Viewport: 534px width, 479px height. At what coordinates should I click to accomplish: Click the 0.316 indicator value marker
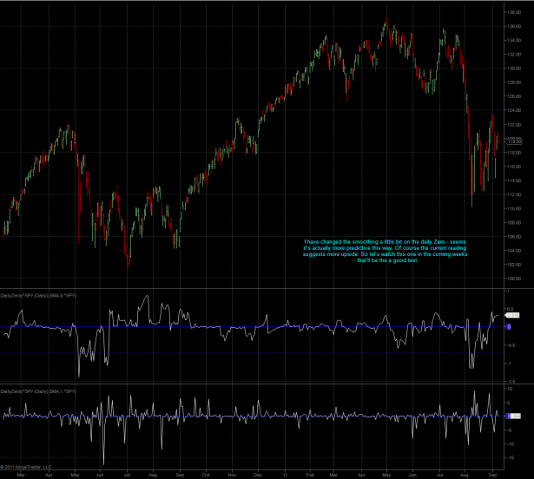tap(512, 315)
